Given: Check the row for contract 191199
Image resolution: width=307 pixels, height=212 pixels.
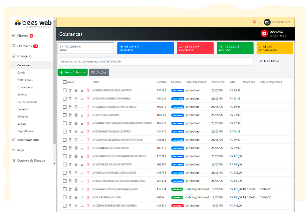Looking at the screenshot, I should point(64,91).
